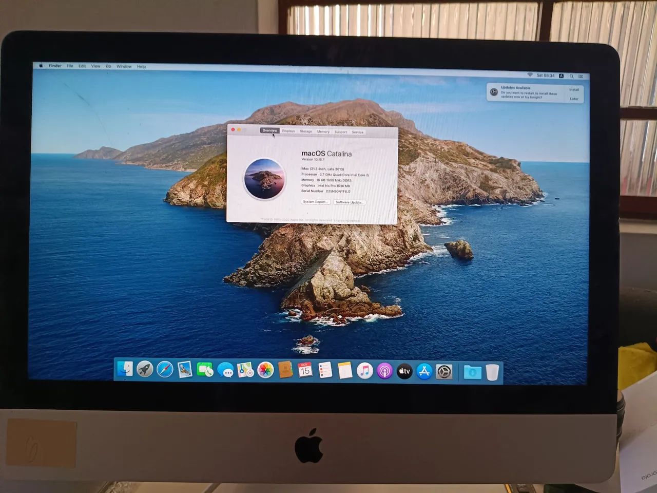Open the Photos app
657x493 pixels.
pyautogui.click(x=264, y=370)
